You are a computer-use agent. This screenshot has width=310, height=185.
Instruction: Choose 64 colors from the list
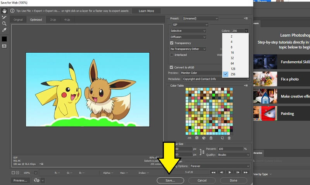tap(236, 63)
